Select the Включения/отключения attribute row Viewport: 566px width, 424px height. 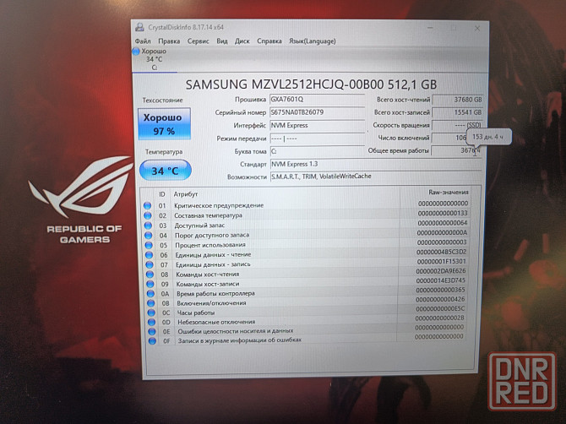click(x=306, y=302)
